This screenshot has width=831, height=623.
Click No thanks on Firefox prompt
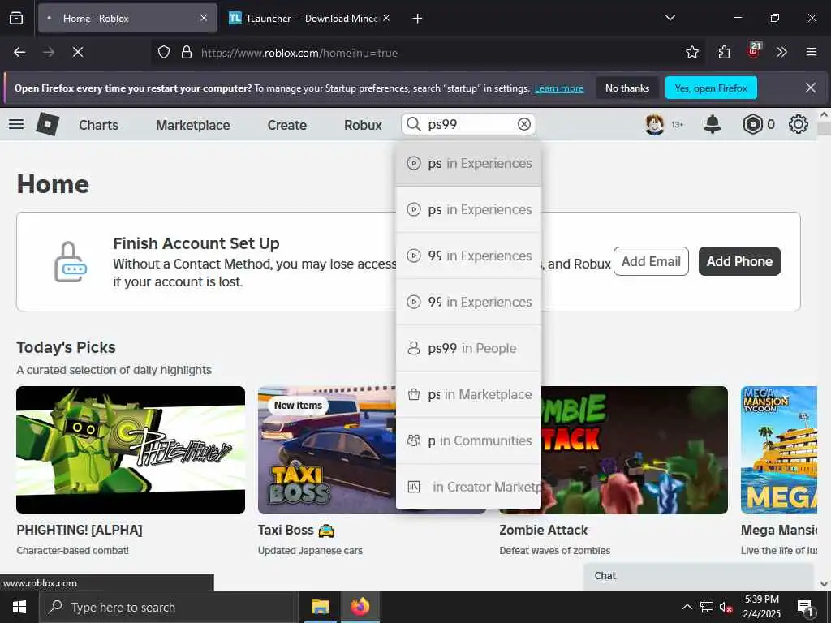[x=627, y=88]
